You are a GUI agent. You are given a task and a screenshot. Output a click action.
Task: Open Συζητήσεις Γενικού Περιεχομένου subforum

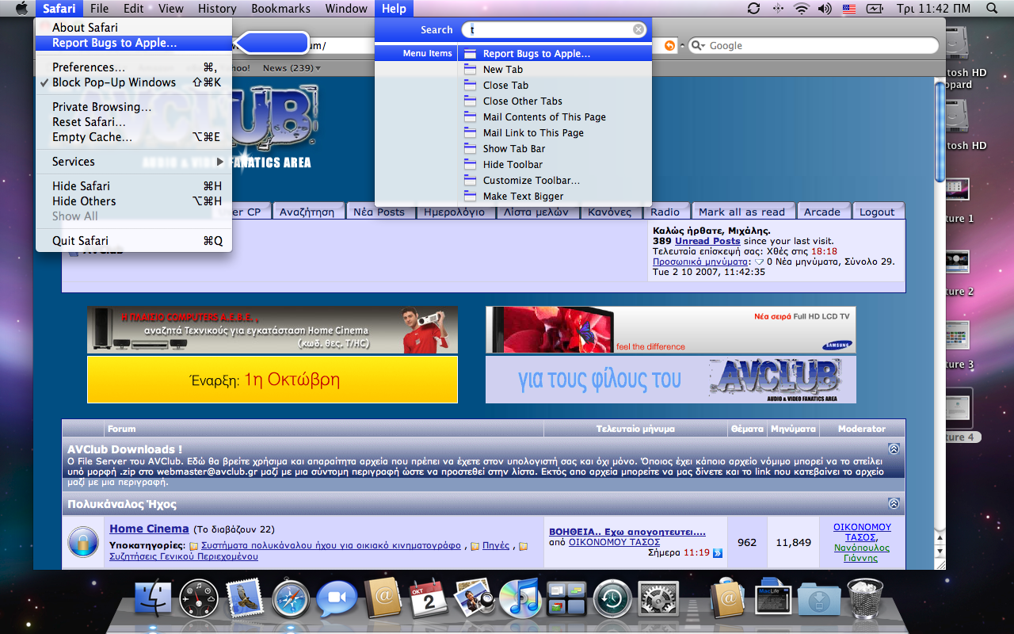click(x=184, y=556)
